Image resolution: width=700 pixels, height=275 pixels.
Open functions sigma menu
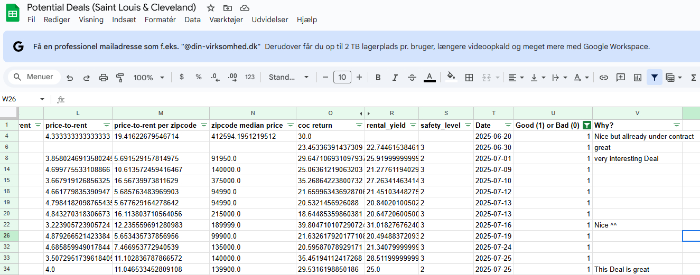pyautogui.click(x=693, y=78)
